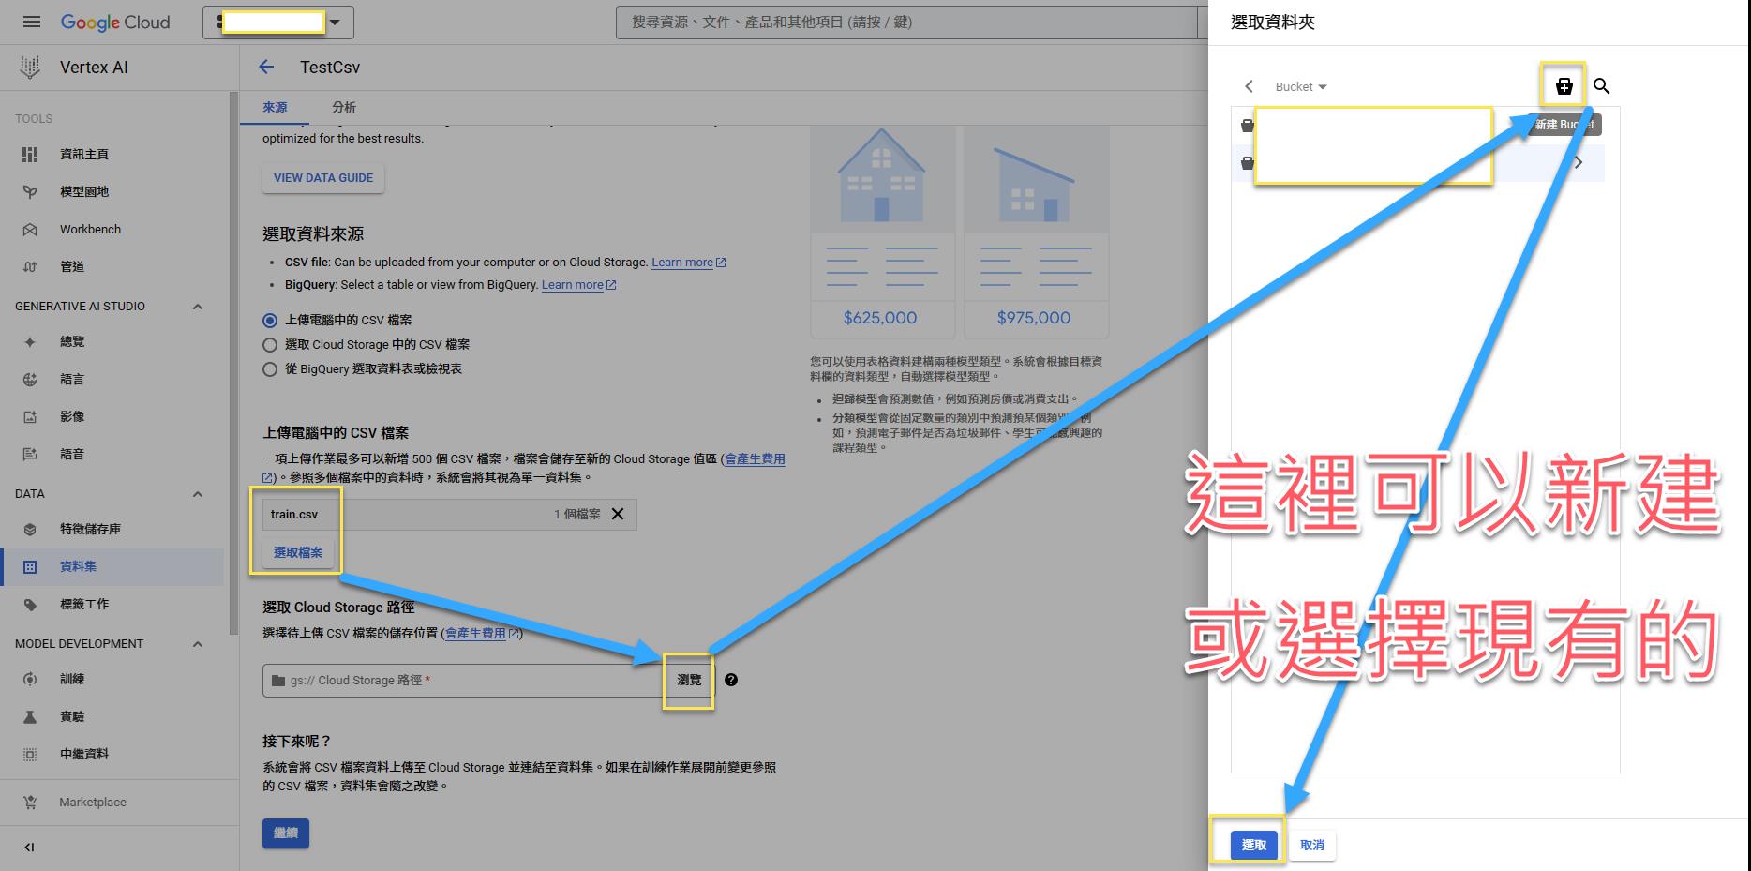Collapse sidebar with the bottom-left arrow icon
1751x871 pixels.
coord(29,848)
